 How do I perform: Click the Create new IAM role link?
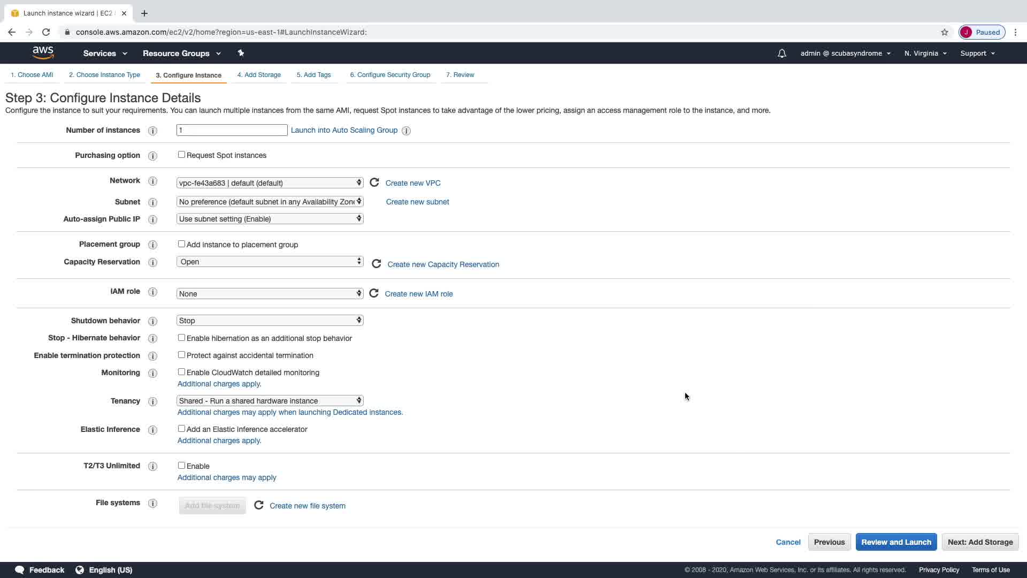tap(419, 294)
